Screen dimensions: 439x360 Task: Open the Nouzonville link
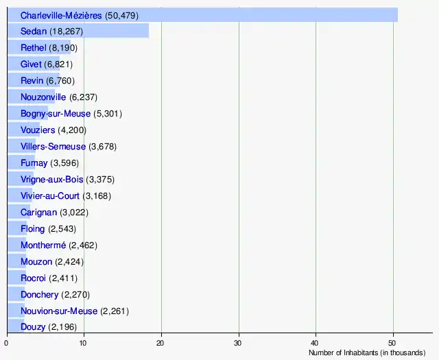click(43, 97)
